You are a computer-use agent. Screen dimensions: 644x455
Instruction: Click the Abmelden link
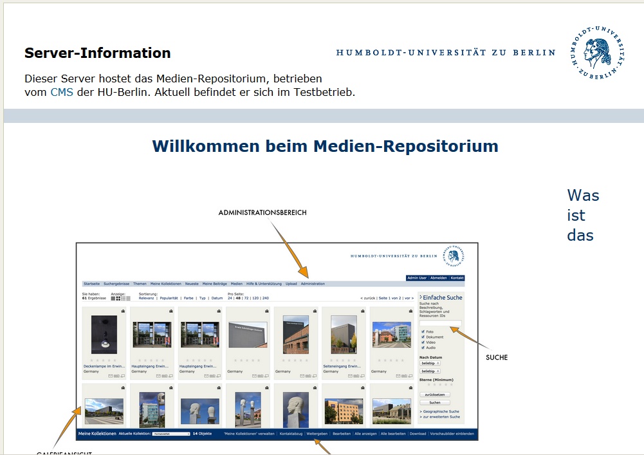tap(439, 278)
